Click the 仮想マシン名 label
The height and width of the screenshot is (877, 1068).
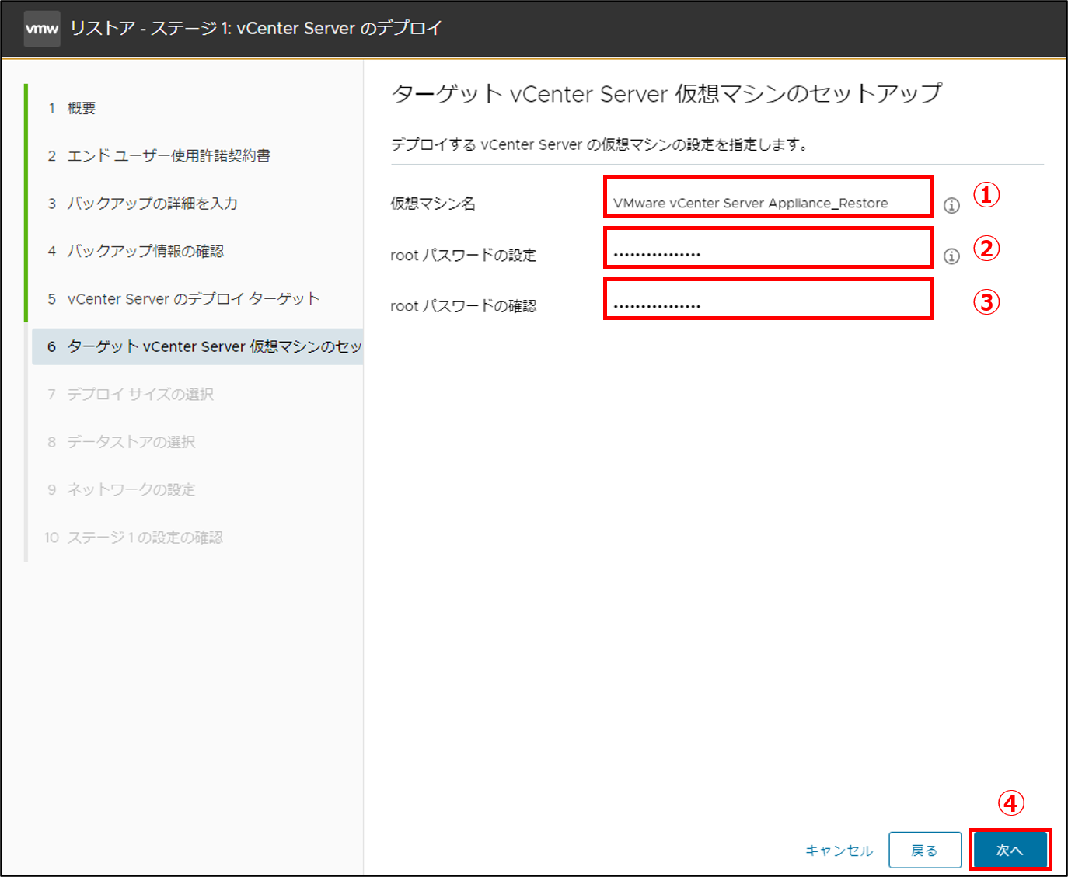[433, 204]
